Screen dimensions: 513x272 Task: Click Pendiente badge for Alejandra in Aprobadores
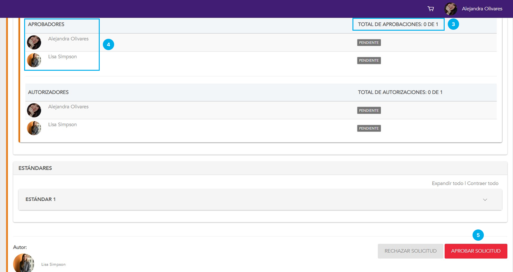coord(369,43)
